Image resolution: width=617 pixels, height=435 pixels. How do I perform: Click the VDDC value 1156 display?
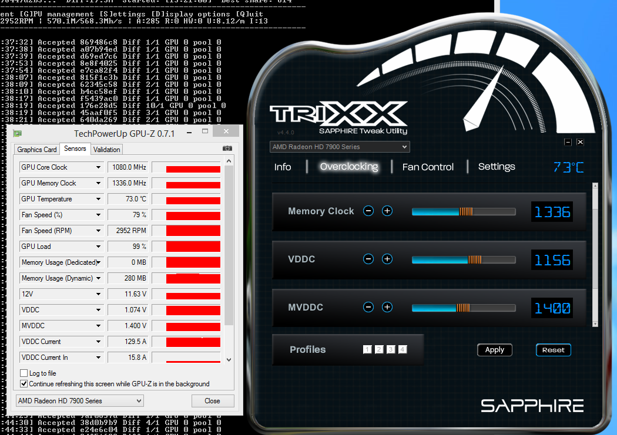[x=552, y=260]
